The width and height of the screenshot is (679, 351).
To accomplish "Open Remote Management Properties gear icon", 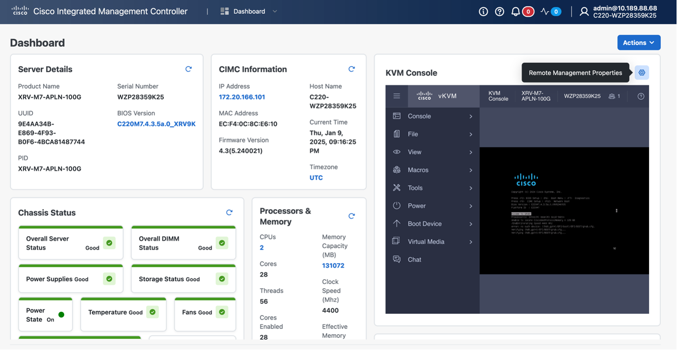I will click(642, 73).
